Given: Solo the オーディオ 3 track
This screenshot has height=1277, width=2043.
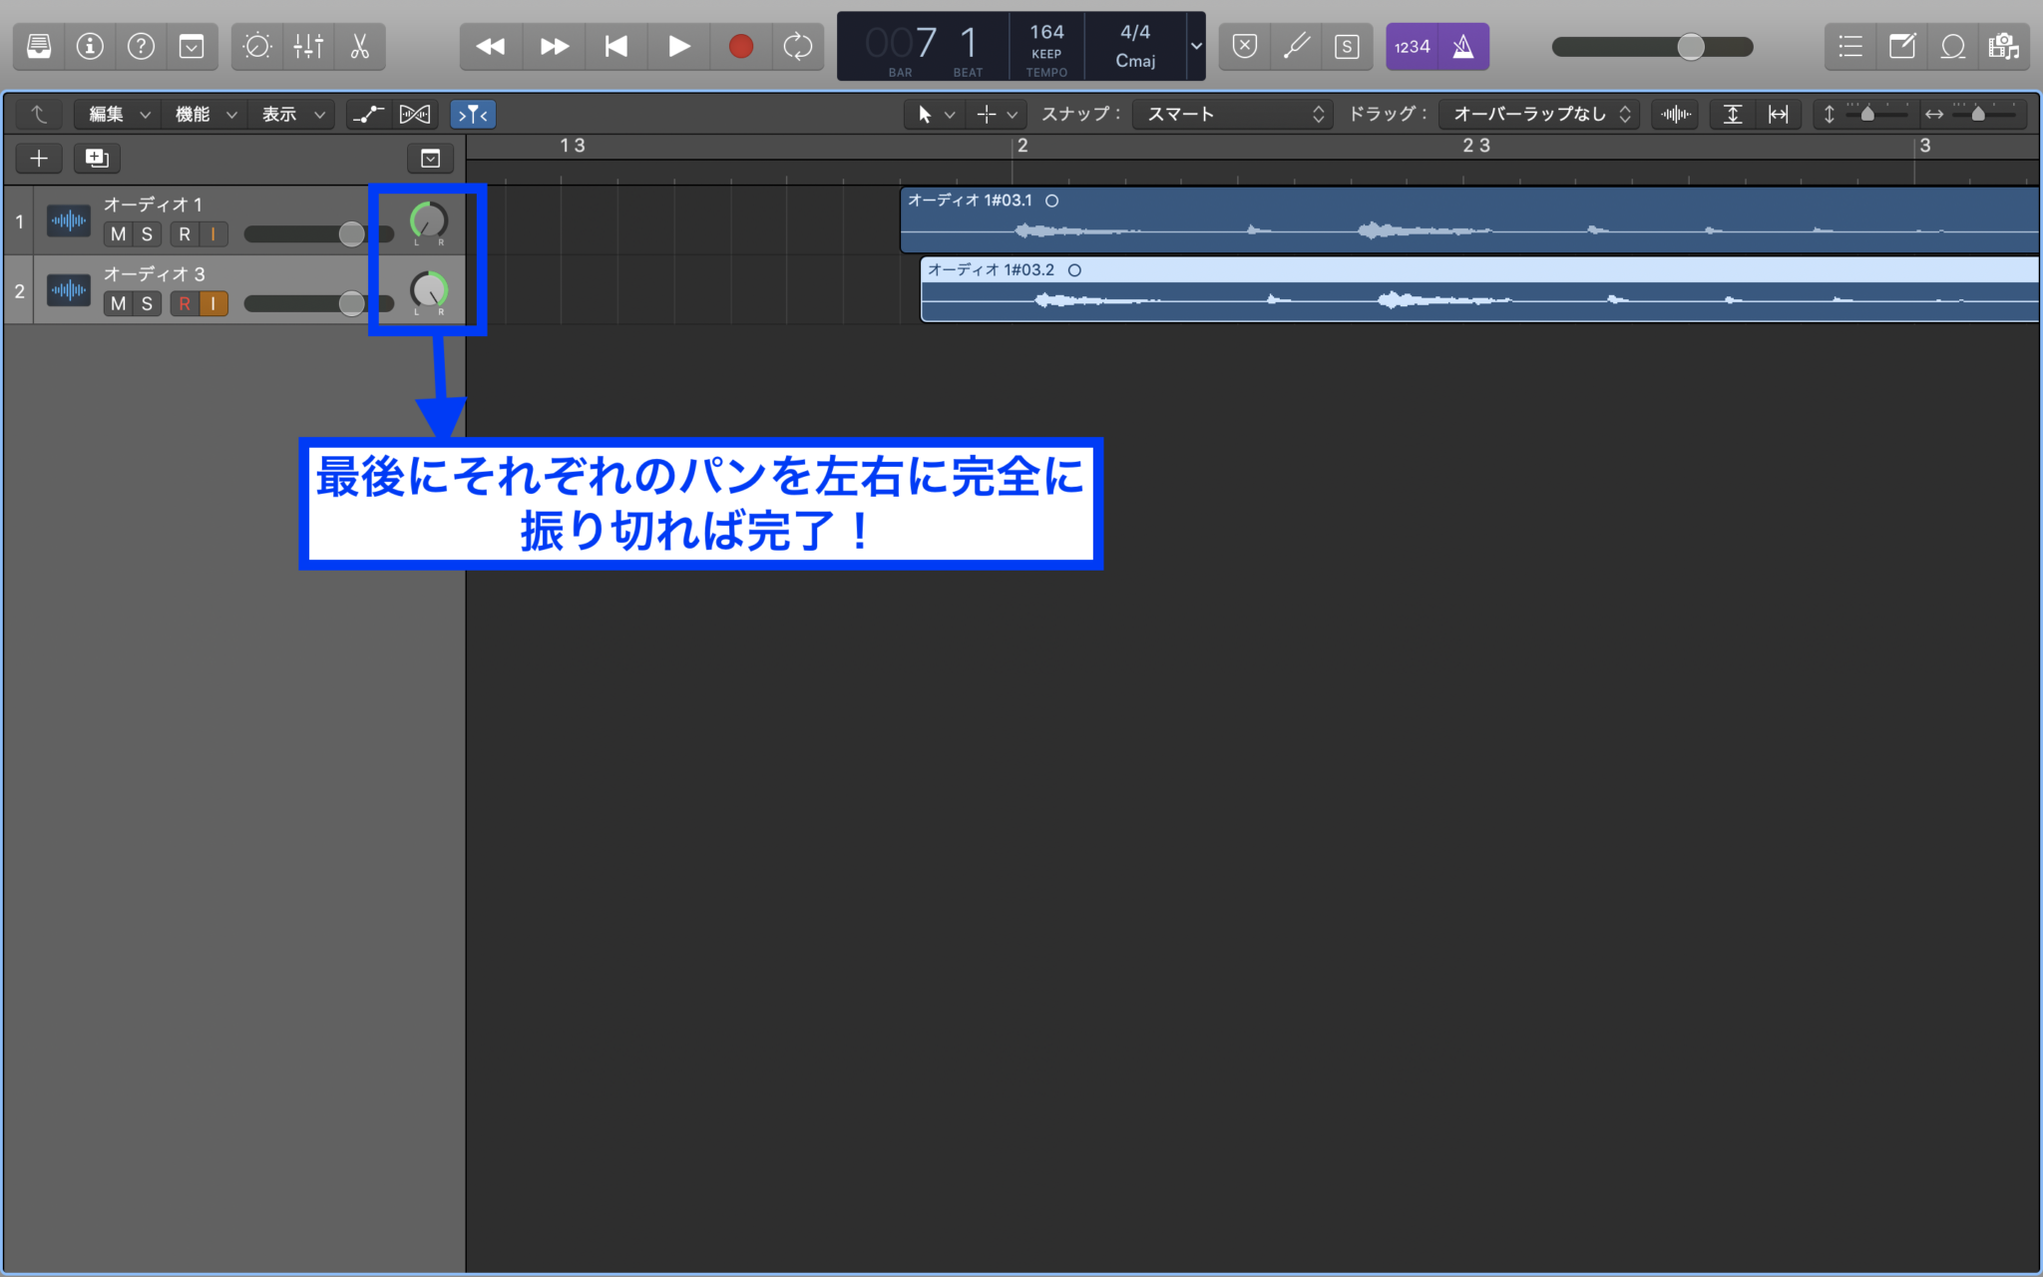Looking at the screenshot, I should [147, 303].
